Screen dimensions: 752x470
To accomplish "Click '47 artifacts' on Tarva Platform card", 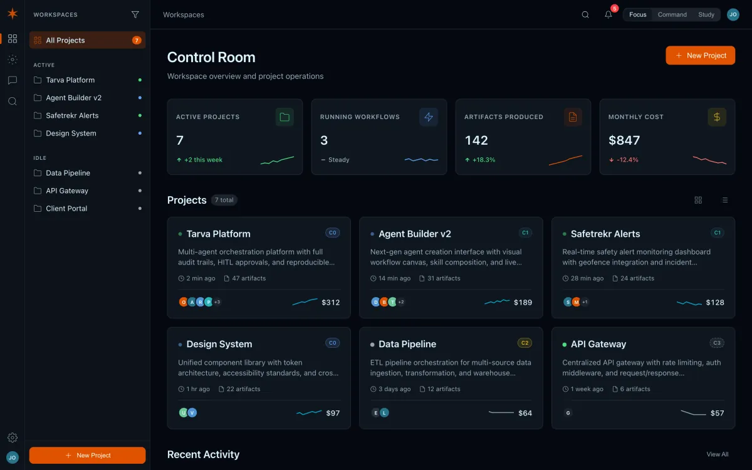I will click(x=249, y=278).
